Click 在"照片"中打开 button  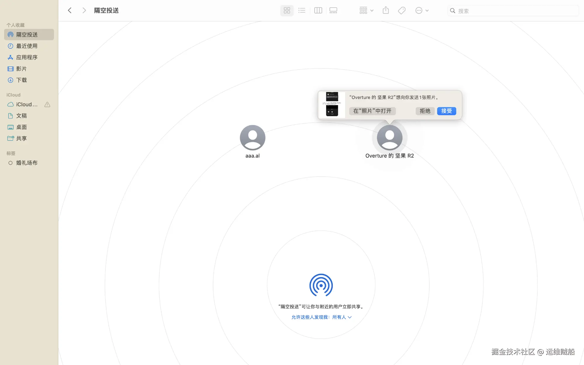tap(372, 111)
